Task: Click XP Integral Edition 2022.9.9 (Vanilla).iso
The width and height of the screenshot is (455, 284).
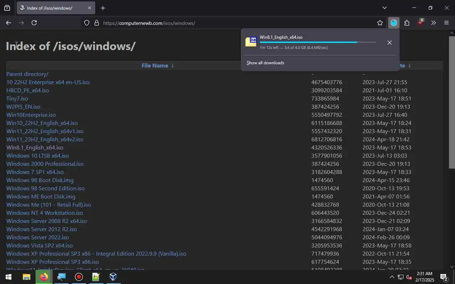Action: (x=96, y=253)
